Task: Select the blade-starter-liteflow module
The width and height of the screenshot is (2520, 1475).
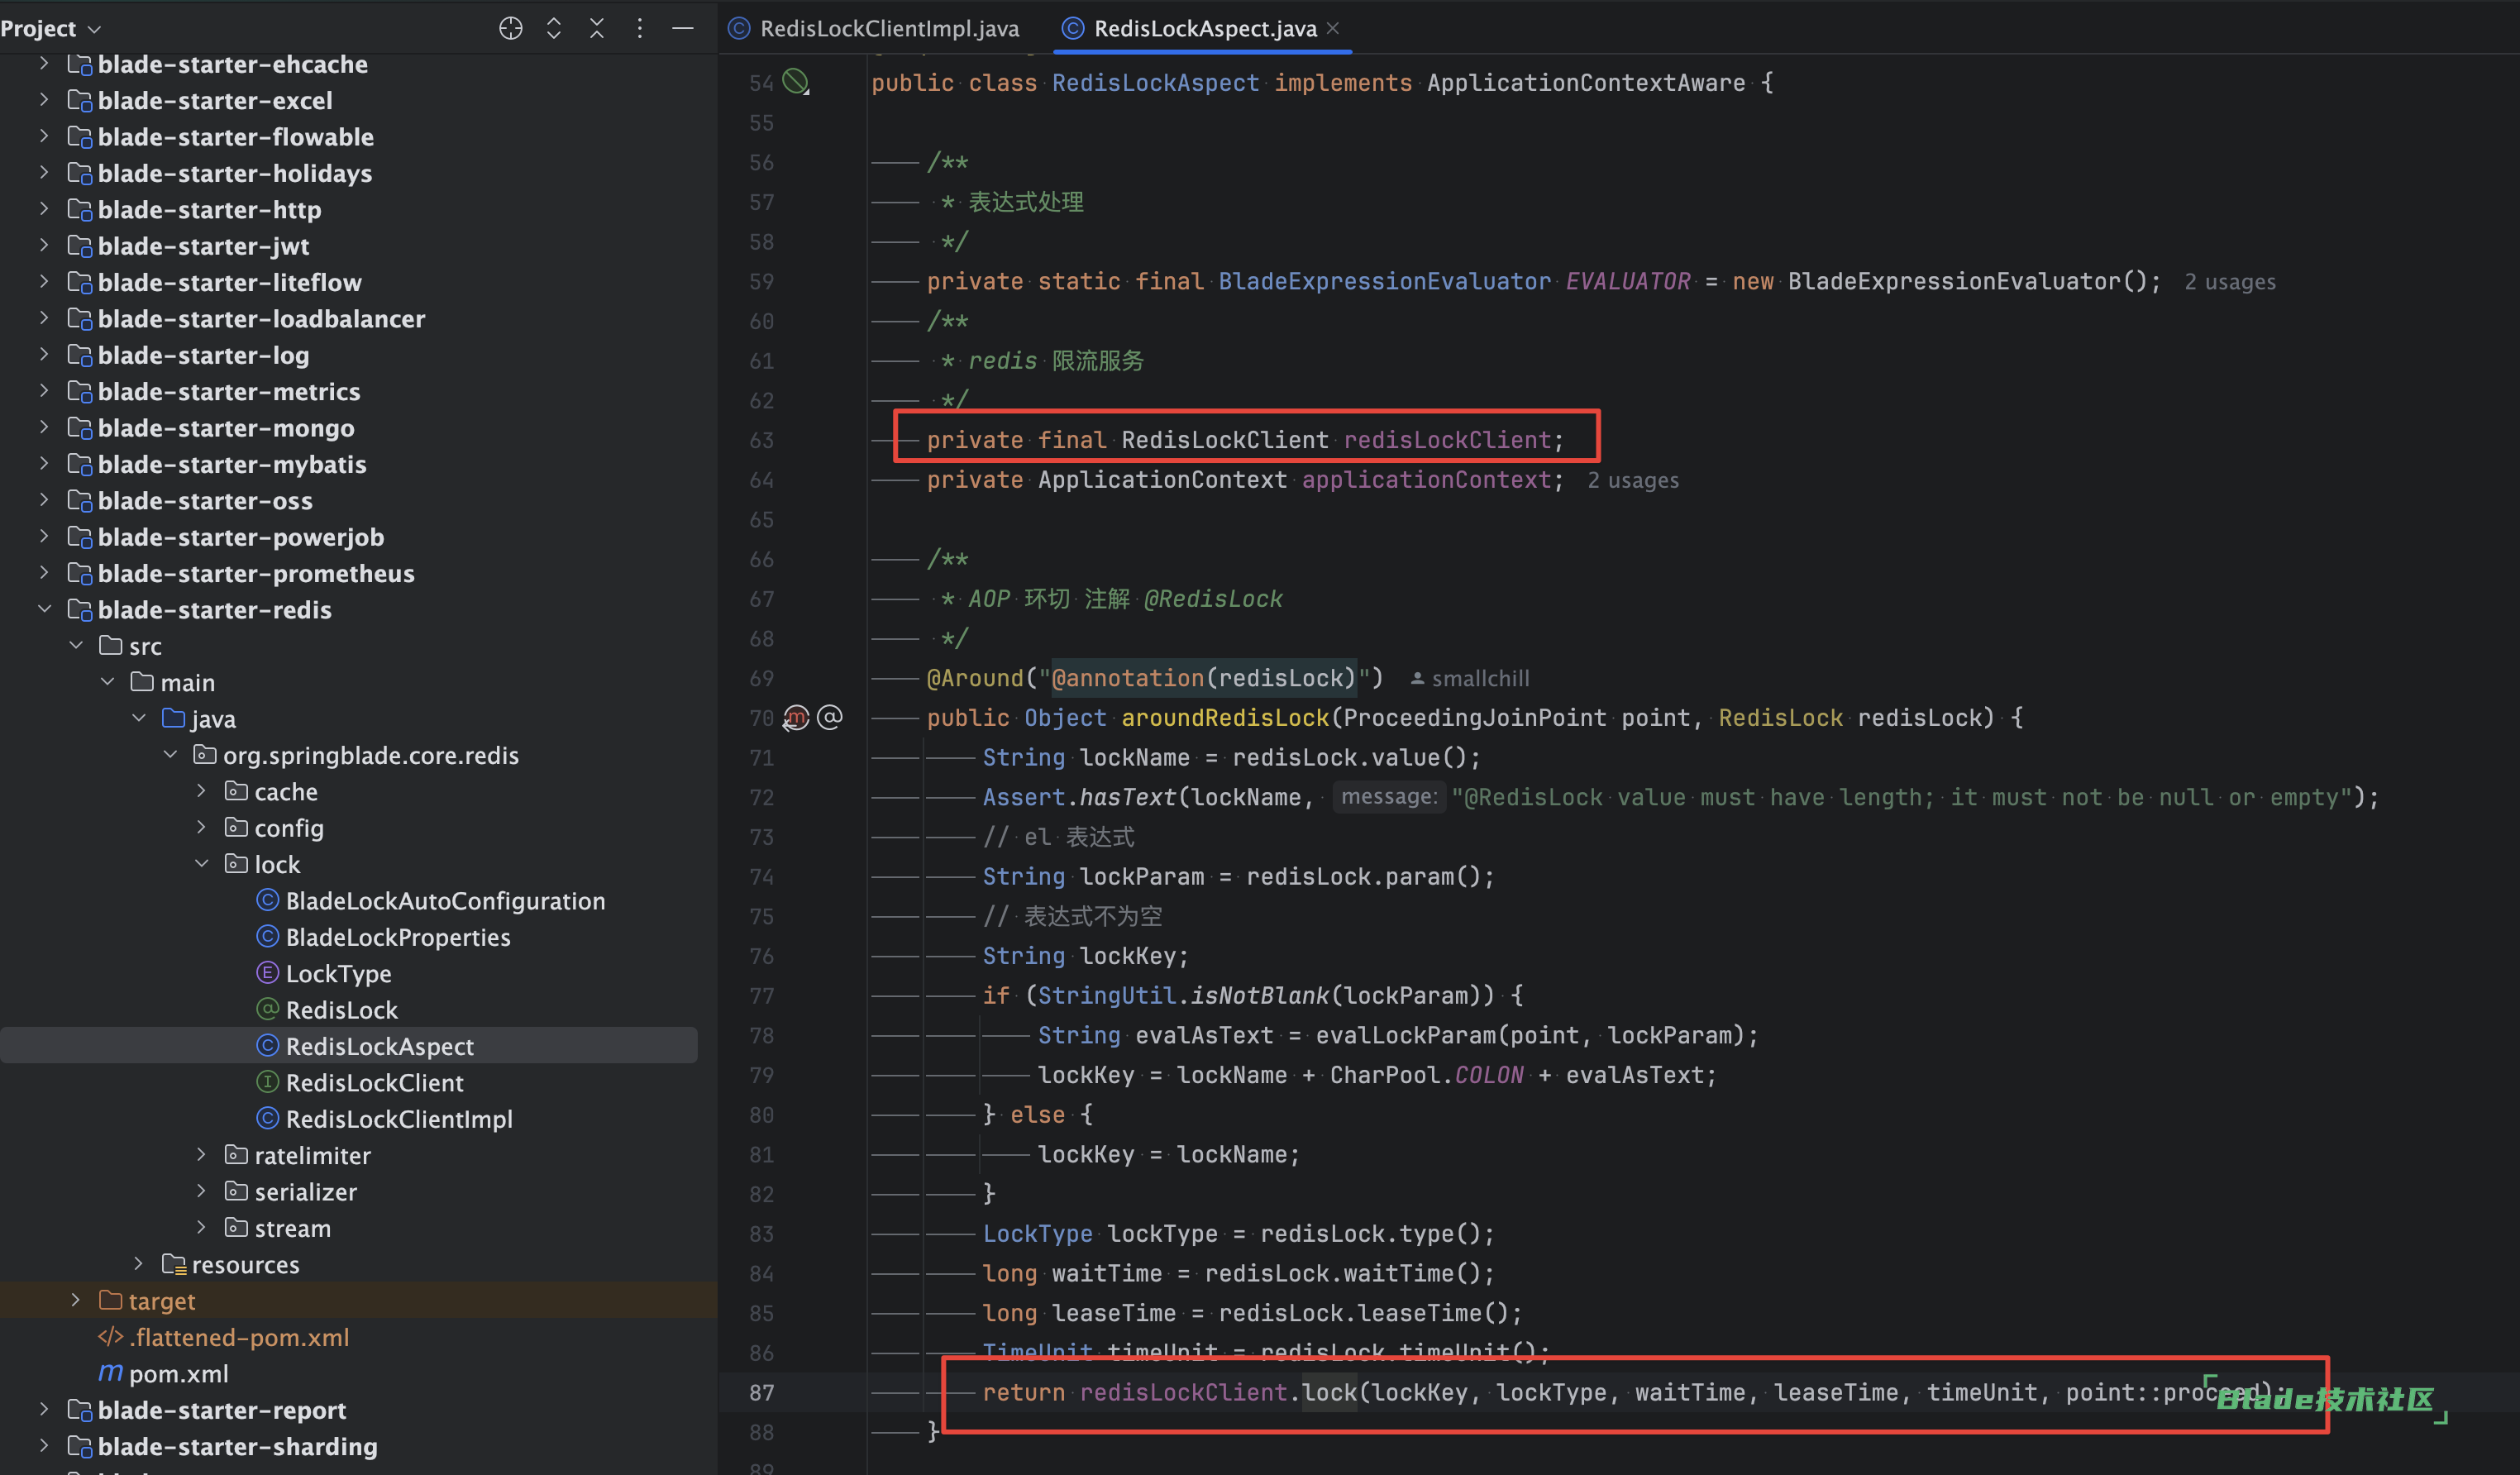Action: (x=229, y=282)
